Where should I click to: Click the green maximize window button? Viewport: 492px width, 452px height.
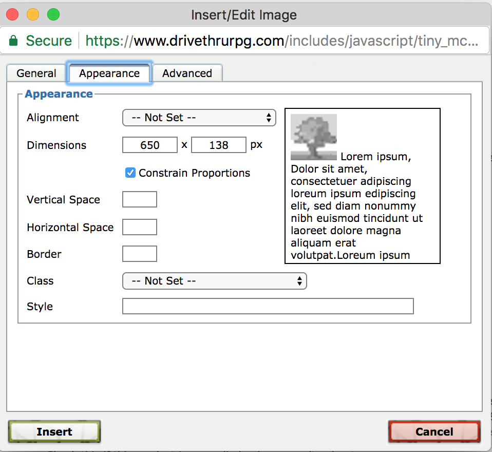[53, 15]
